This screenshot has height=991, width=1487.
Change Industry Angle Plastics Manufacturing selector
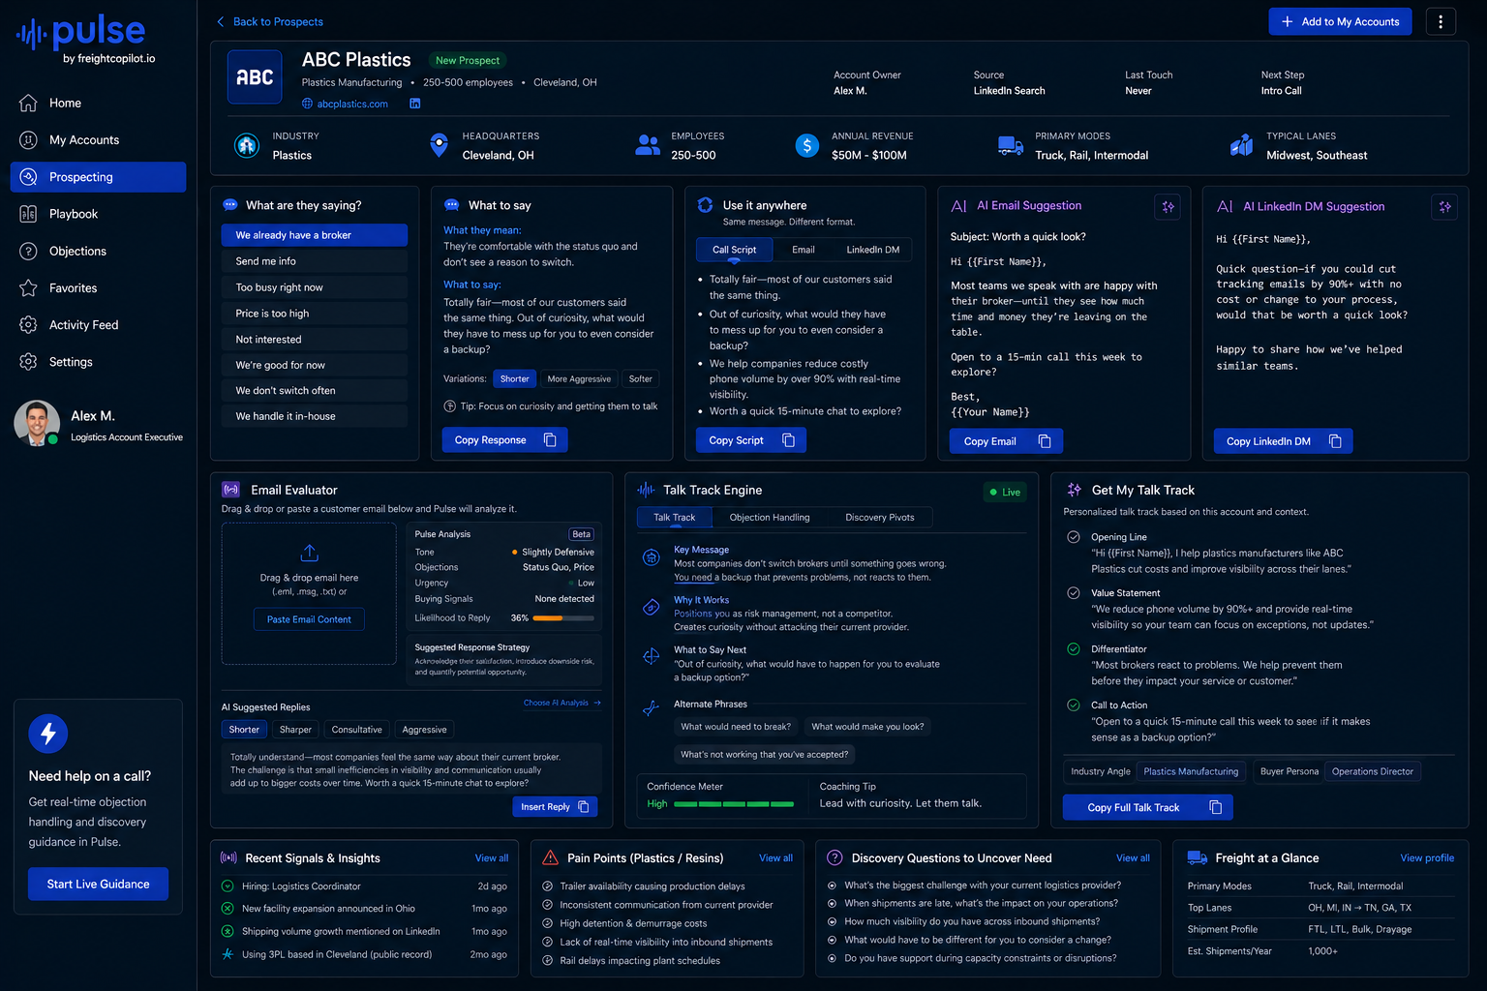tap(1191, 771)
